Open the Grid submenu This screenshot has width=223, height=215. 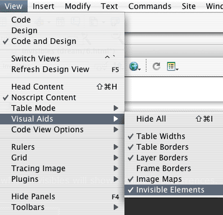coord(62,158)
